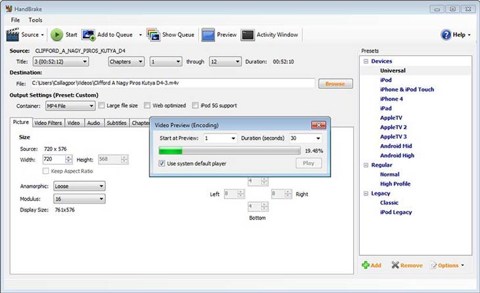480x293 pixels.
Task: Switch to the Video Filters tab
Action: pos(48,123)
